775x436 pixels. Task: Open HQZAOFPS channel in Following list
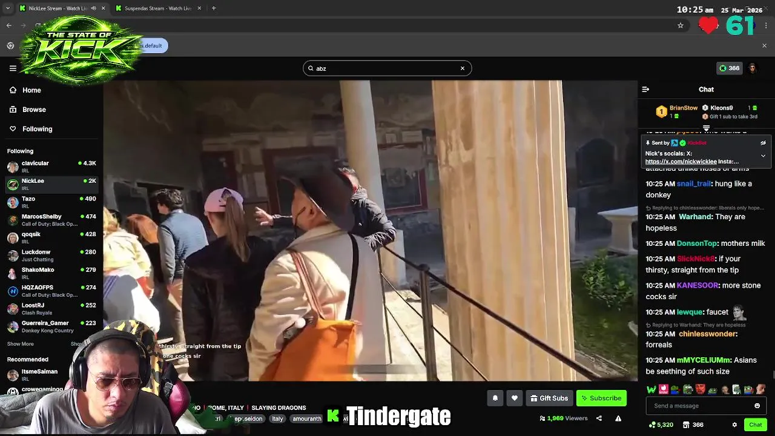click(x=51, y=291)
